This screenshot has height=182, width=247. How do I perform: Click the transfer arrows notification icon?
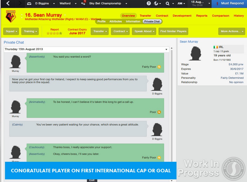(x=83, y=4)
